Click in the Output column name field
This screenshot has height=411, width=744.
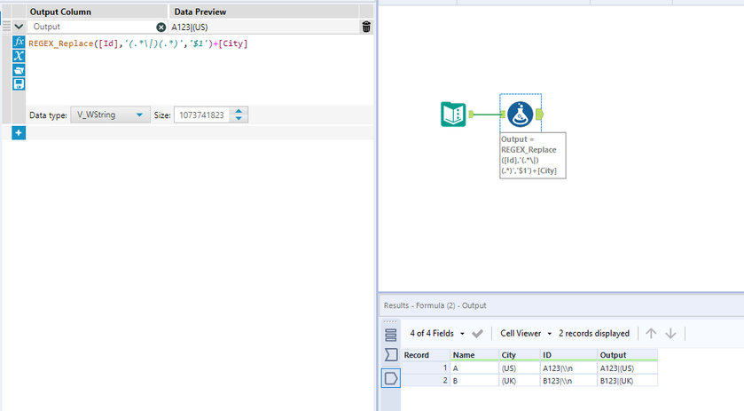pos(92,27)
